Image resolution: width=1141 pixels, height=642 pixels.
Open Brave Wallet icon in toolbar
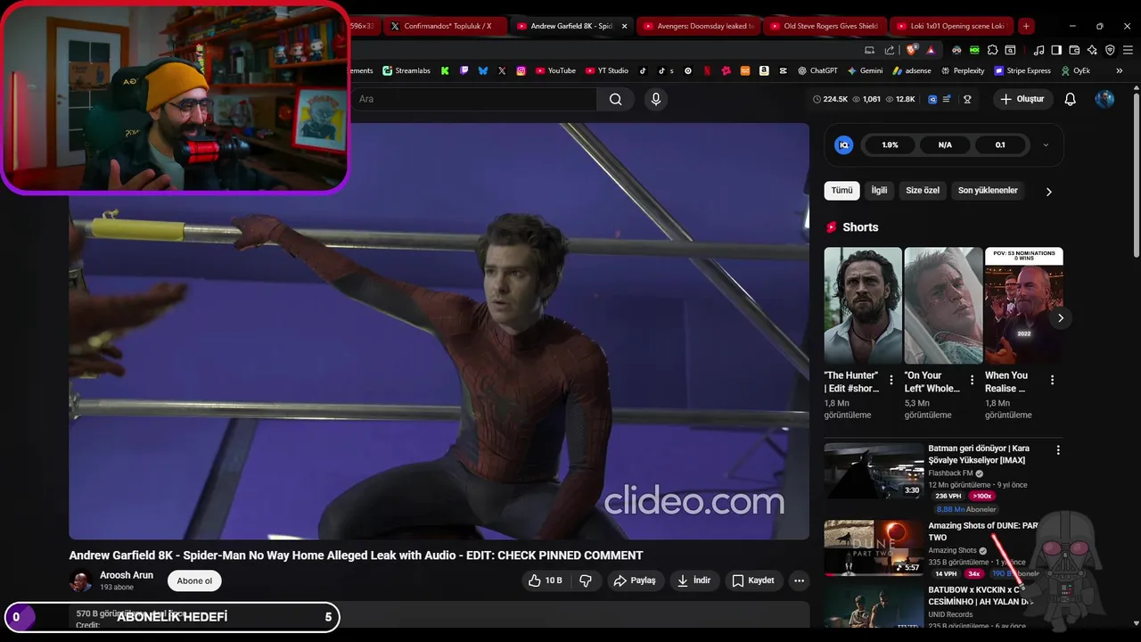pyautogui.click(x=1074, y=51)
